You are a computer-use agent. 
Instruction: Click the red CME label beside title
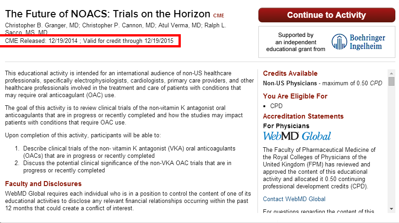[x=219, y=16]
